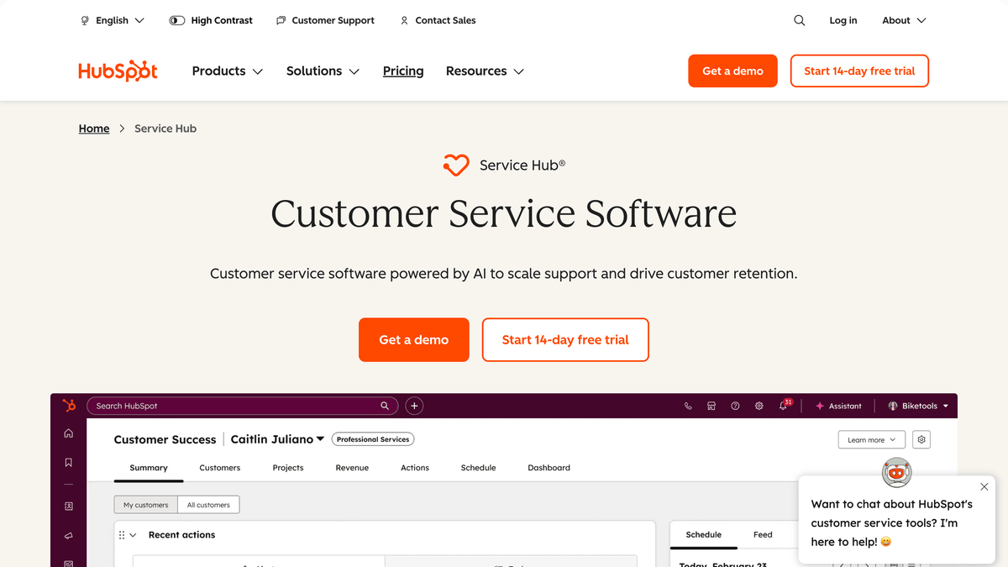This screenshot has height=567, width=1008.
Task: Click the Service Hub heart icon
Action: click(x=456, y=165)
